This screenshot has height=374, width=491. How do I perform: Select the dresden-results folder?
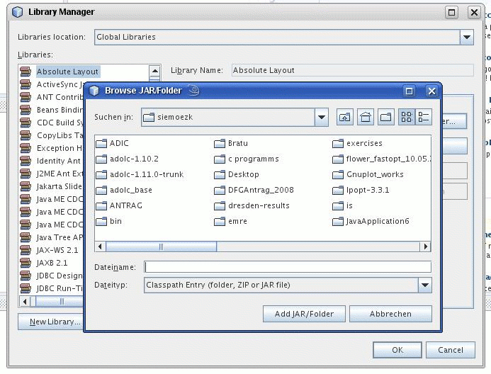coord(252,205)
